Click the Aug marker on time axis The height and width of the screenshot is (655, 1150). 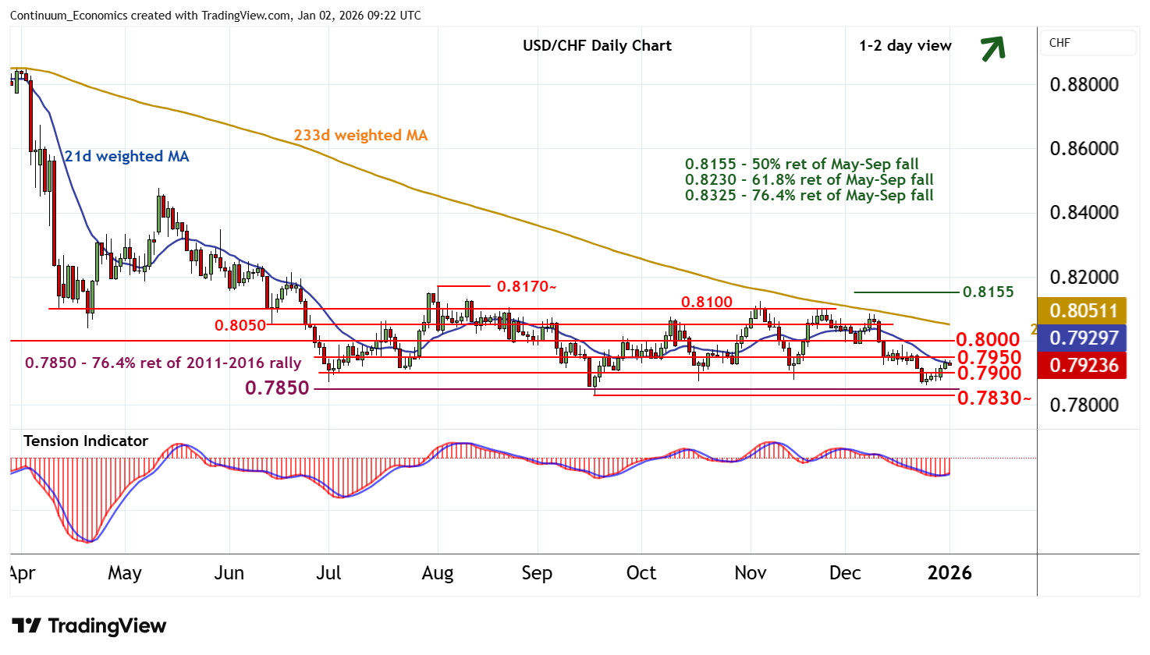tap(437, 573)
